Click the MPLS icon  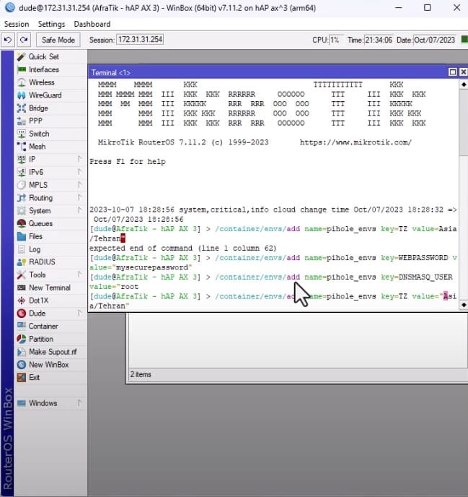(x=21, y=185)
